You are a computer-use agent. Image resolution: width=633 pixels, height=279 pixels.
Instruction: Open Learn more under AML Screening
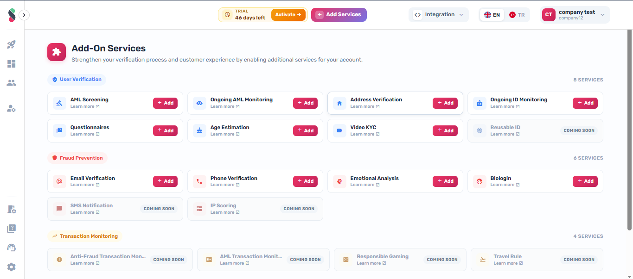point(85,106)
